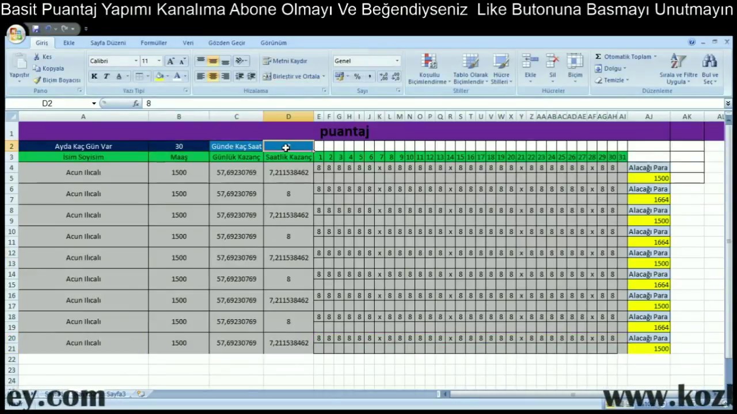Apply top vertical alignment
Viewport: 737px width, 414px height.
(200, 61)
